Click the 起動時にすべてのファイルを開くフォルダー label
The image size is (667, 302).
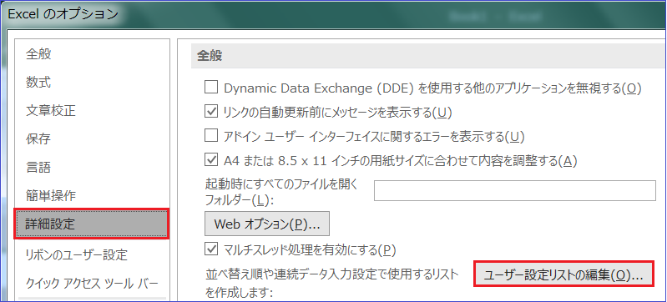click(x=281, y=191)
